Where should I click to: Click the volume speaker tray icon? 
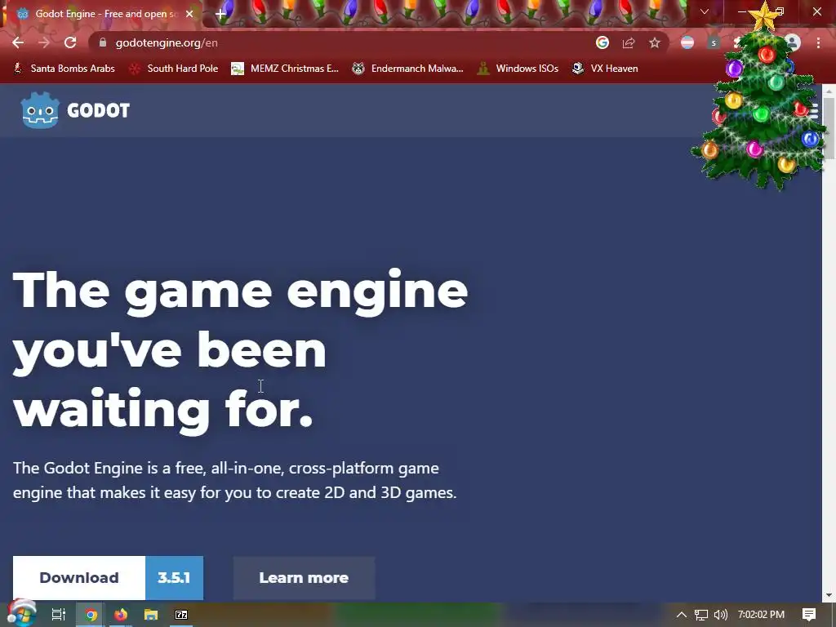[720, 615]
